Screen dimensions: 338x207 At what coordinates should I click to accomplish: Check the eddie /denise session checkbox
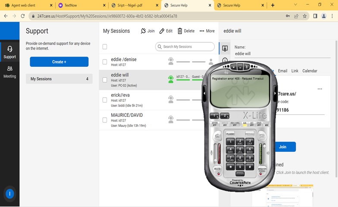[x=105, y=62]
